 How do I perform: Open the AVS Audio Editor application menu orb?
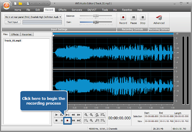click(6, 5)
